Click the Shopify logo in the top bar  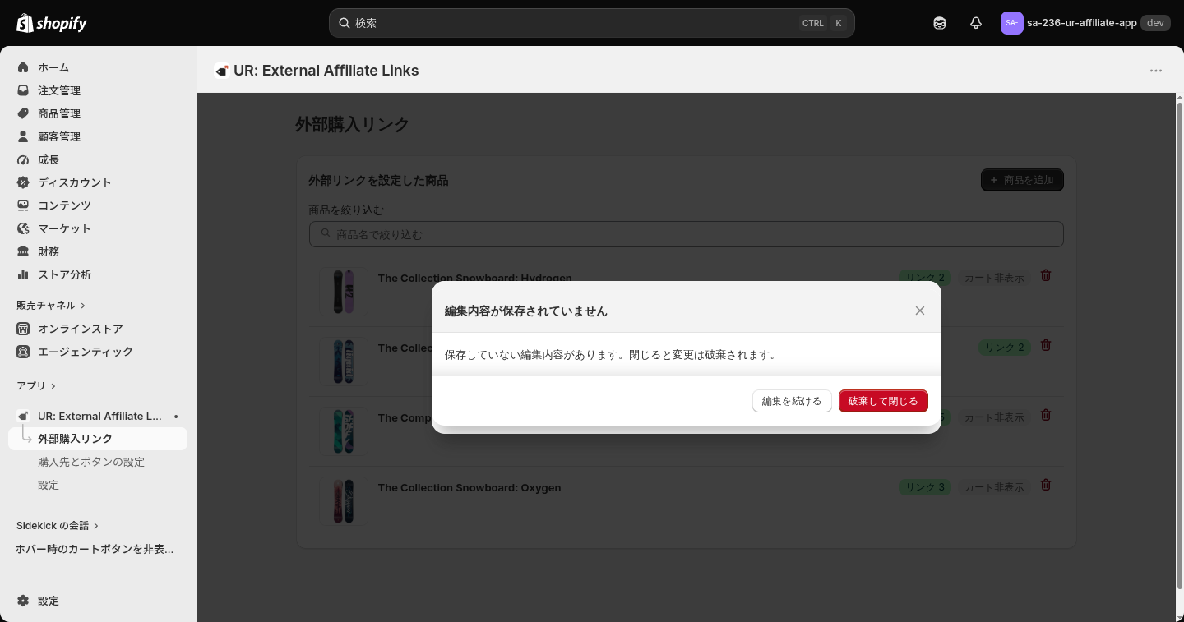point(52,23)
